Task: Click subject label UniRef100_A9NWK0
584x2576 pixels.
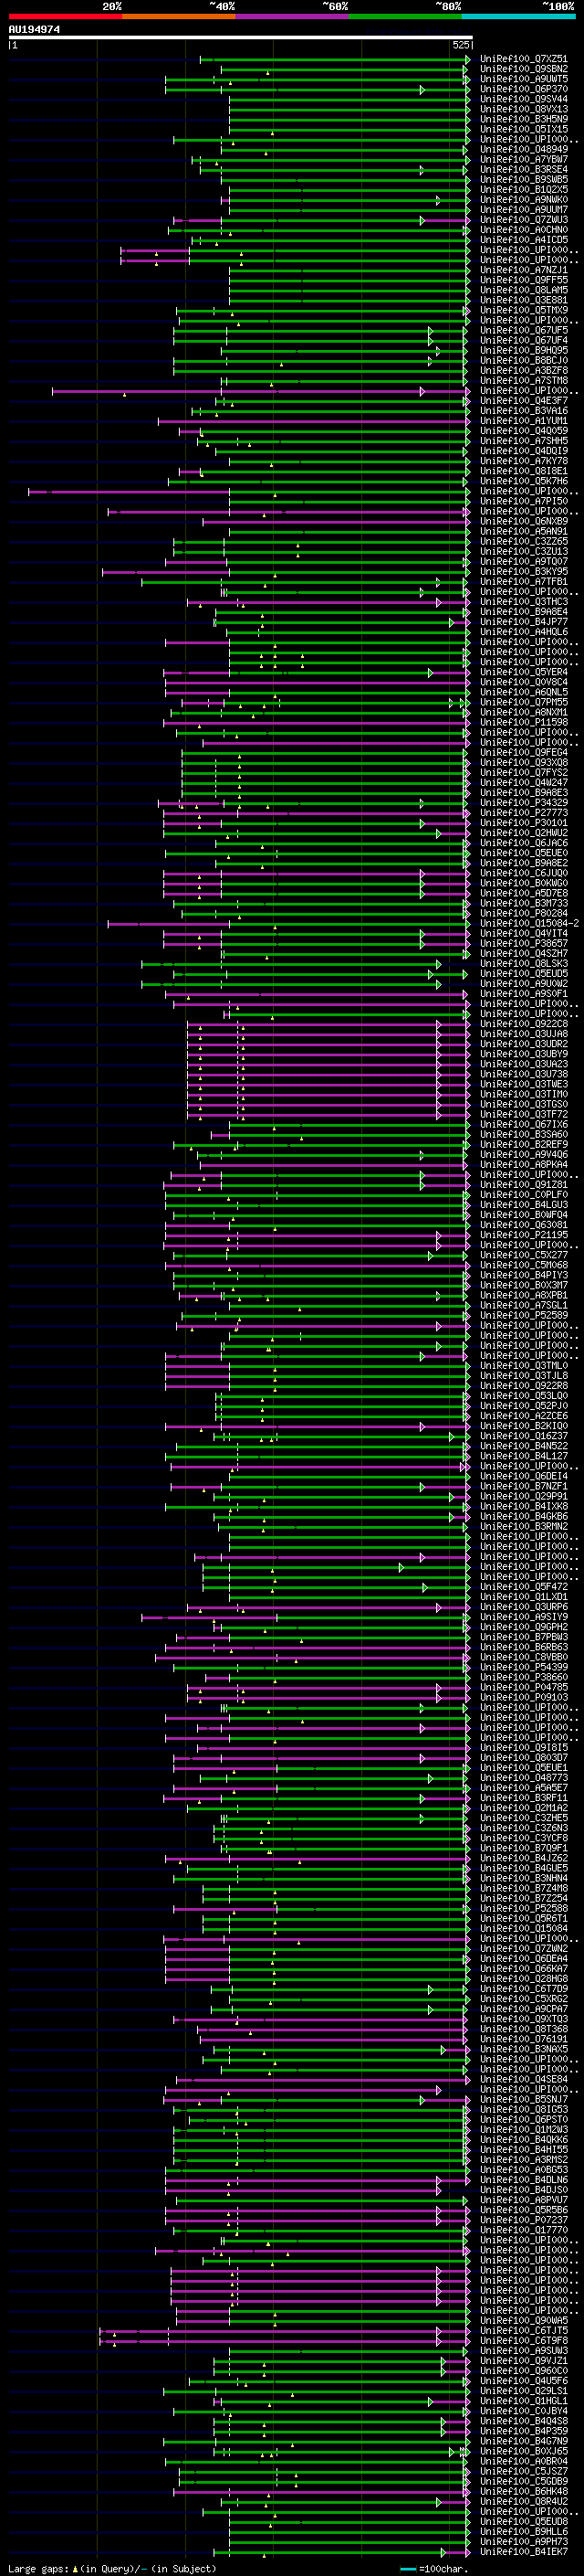Action: (523, 200)
